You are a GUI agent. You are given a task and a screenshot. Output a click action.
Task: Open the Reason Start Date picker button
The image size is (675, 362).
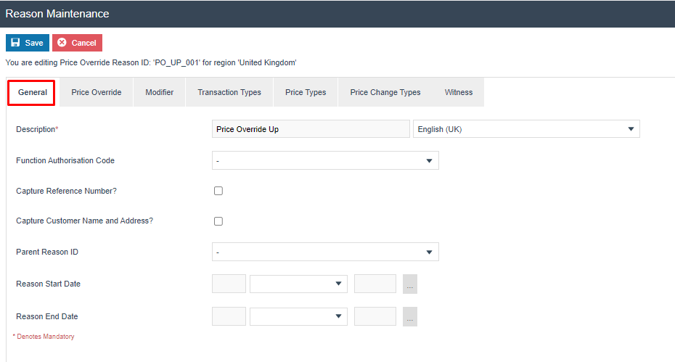410,284
